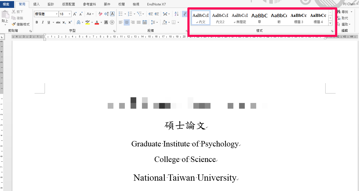The height and width of the screenshot is (191, 359).
Task: Click the Enclose Characters (字) icon
Action: point(112,22)
